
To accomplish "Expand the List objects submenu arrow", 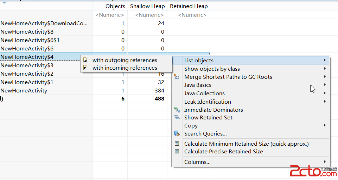I will pos(325,61).
